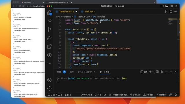Toggle the bottom panel layout icon

pyautogui.click(x=167, y=6)
